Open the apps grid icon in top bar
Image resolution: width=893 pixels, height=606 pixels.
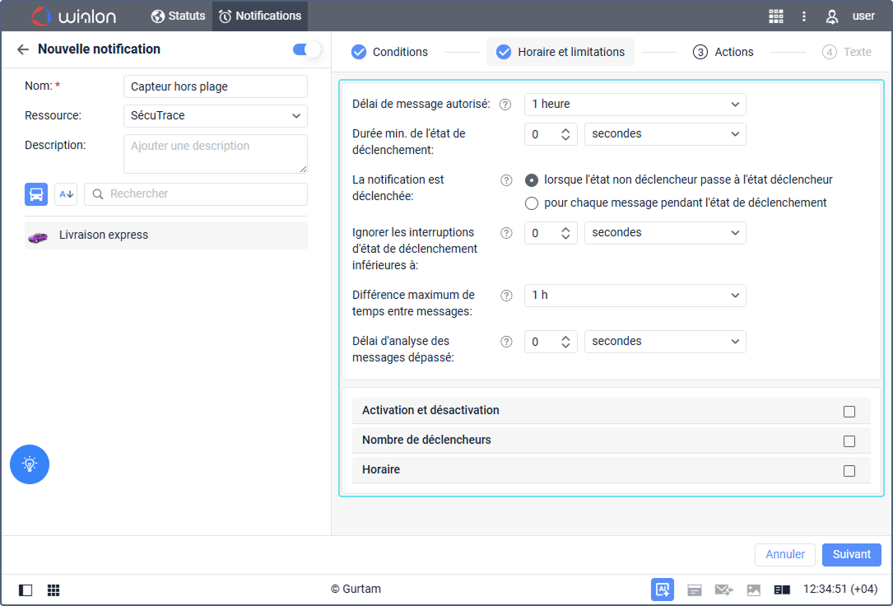[x=775, y=16]
